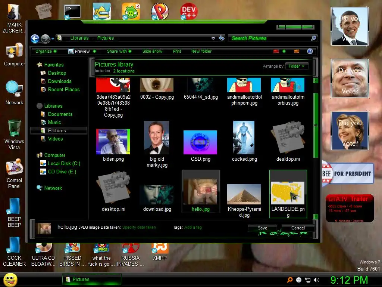Click the Cancel button in details pane
This screenshot has width=382, height=287.
point(298,228)
